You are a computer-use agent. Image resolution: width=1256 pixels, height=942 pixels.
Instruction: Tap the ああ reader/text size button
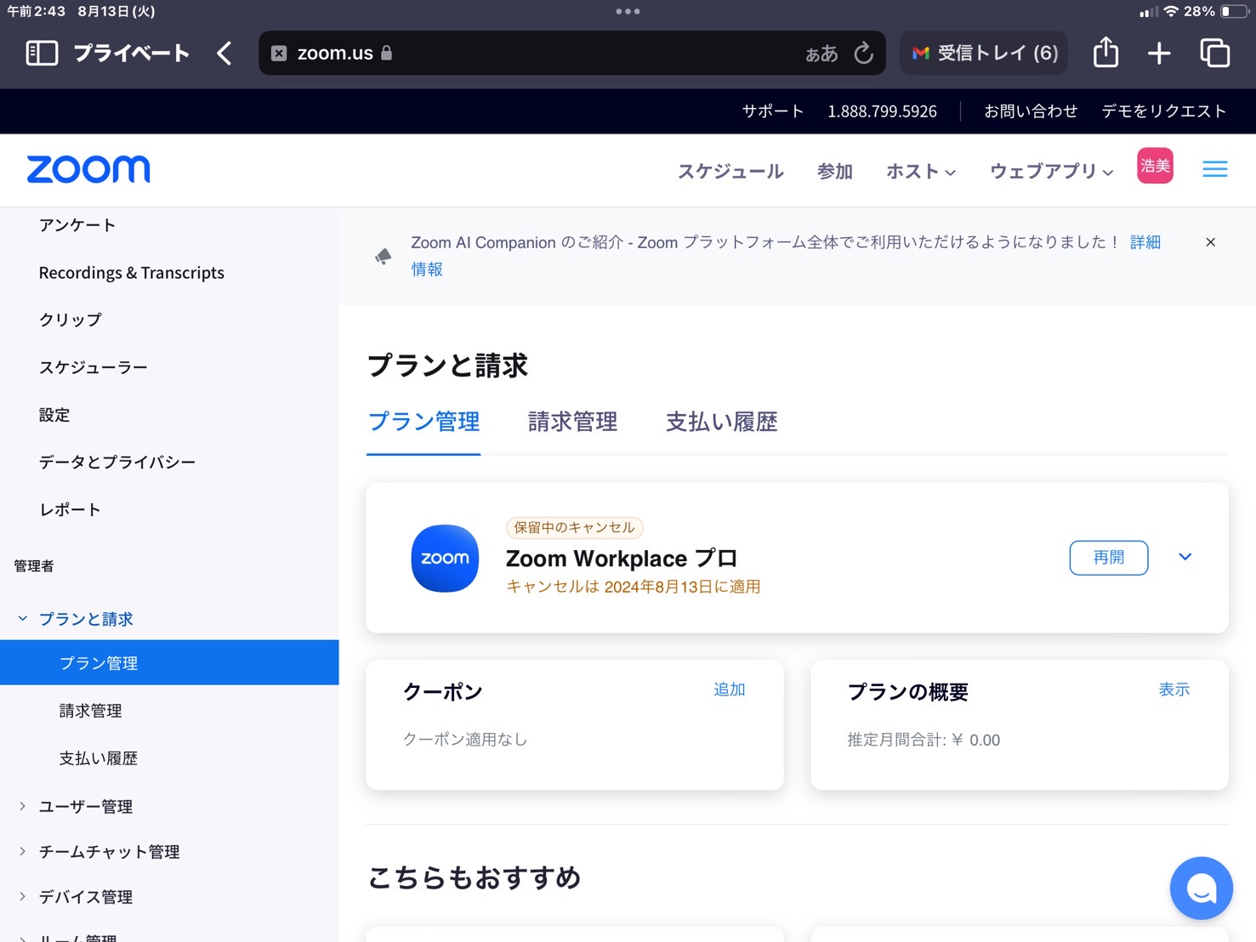821,54
